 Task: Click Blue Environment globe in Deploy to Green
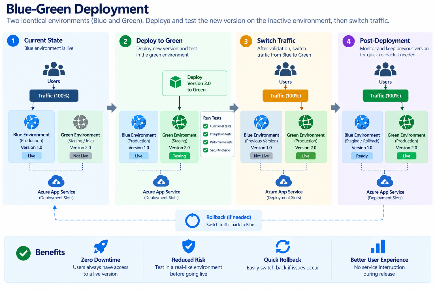click(139, 122)
